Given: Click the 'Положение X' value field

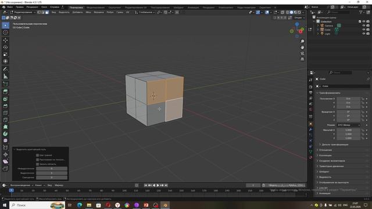Looking at the screenshot, I should point(348,99).
